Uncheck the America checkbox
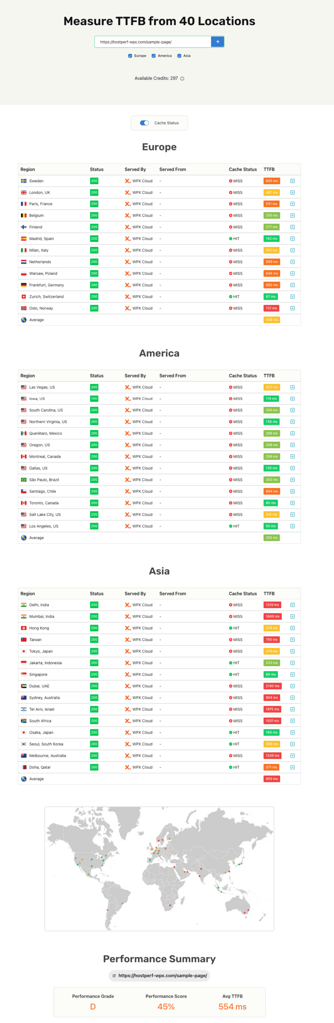 [153, 56]
